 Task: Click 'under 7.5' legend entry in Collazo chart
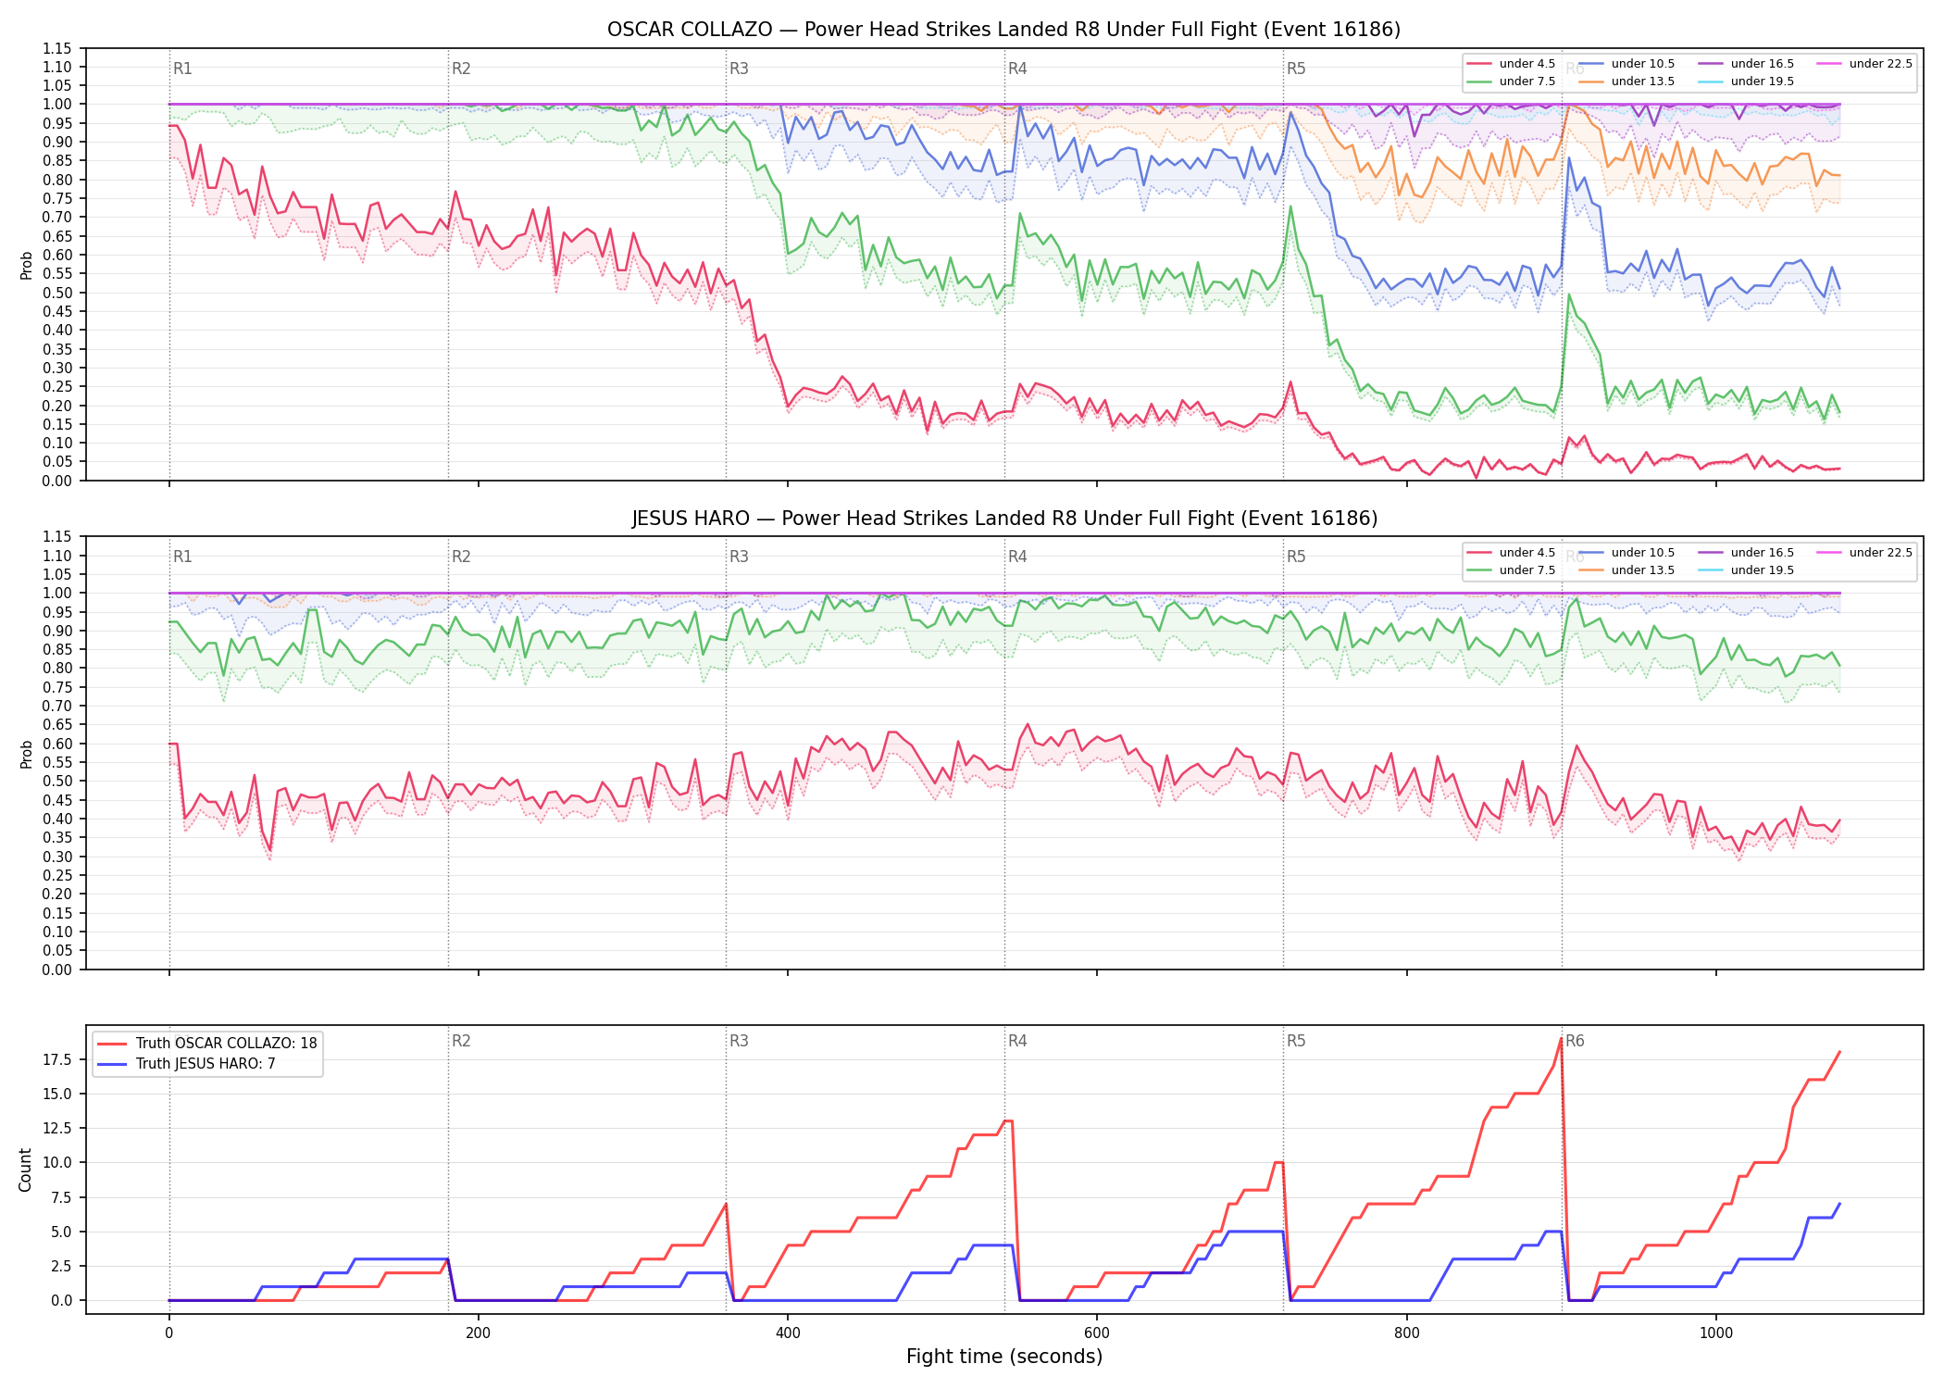tap(1511, 81)
